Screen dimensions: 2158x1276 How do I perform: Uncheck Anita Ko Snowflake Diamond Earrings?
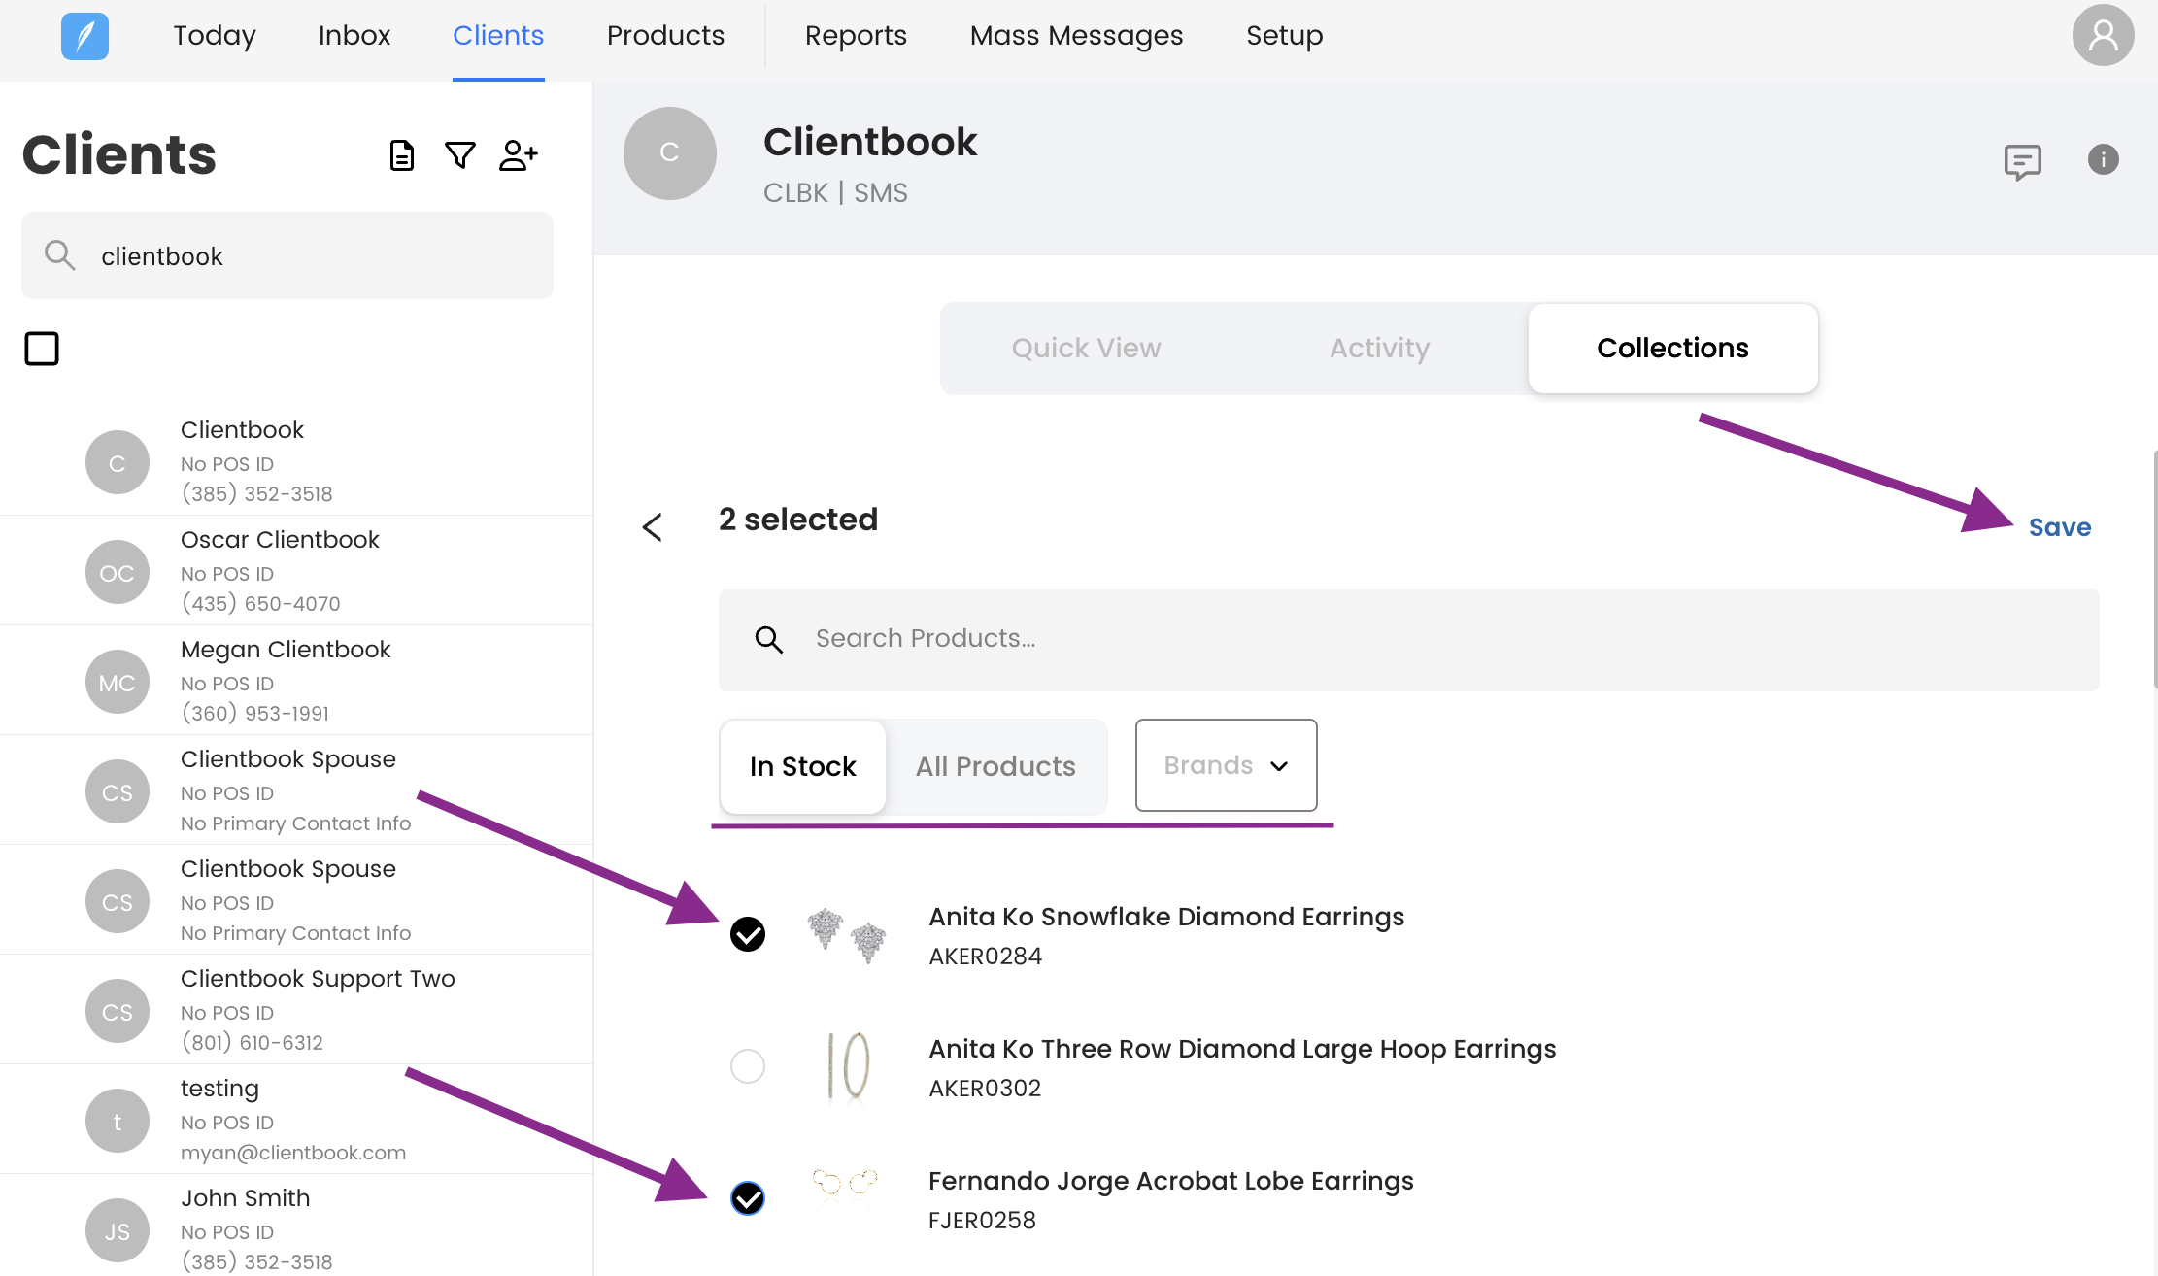click(x=748, y=934)
